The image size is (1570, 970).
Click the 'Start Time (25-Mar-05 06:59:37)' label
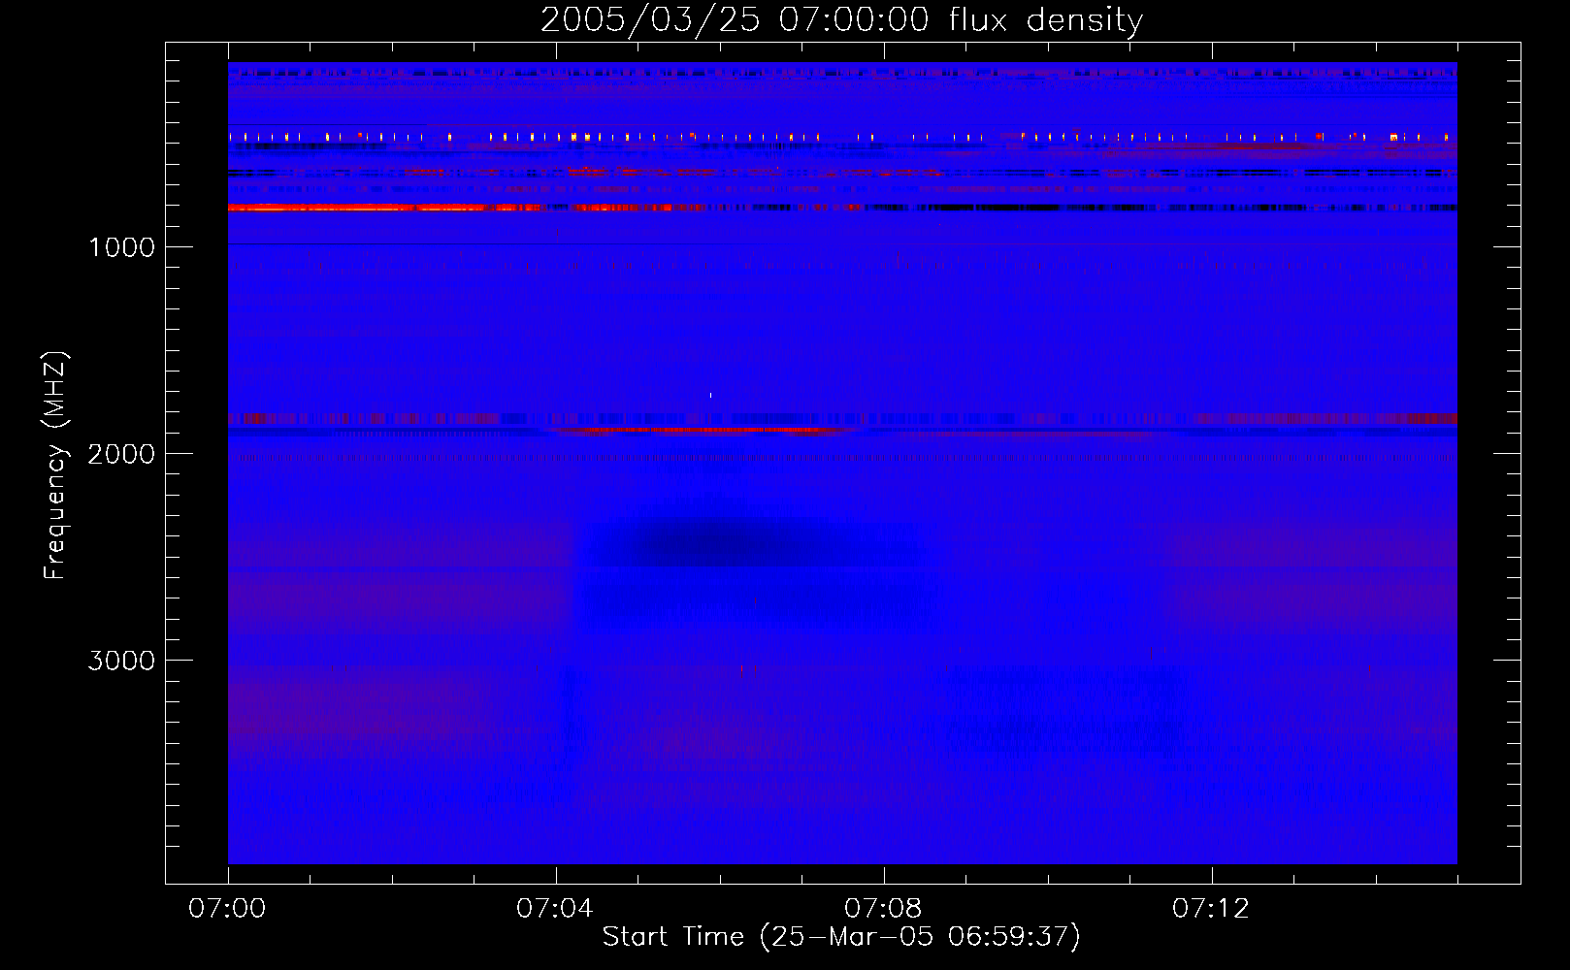click(841, 937)
